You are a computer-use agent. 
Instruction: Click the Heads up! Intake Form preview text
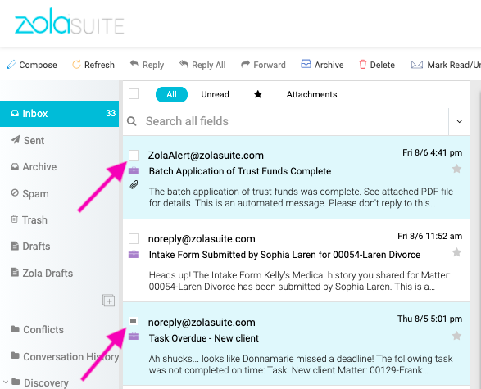point(299,281)
